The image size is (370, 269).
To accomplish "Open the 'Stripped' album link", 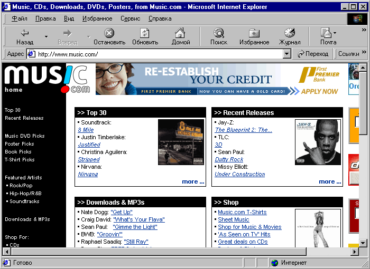I will tap(89, 159).
